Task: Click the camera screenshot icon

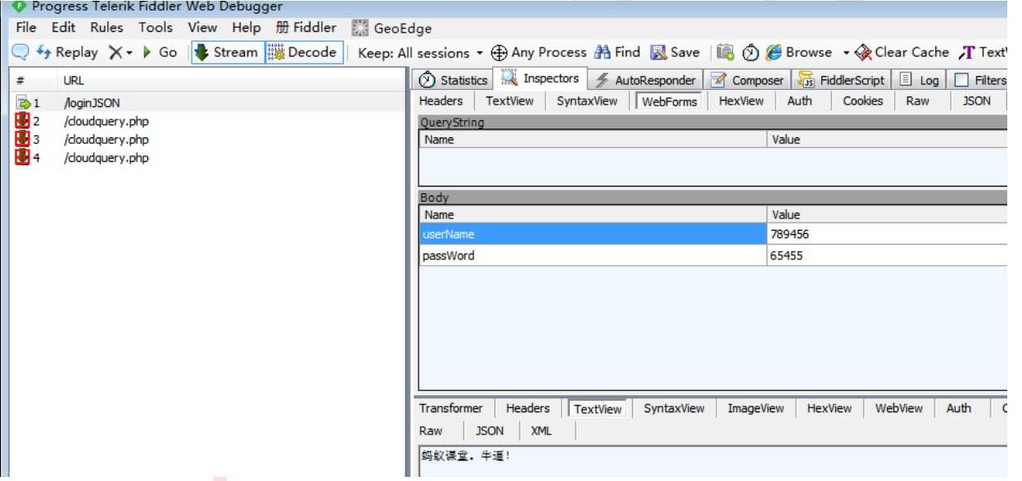Action: pos(726,52)
